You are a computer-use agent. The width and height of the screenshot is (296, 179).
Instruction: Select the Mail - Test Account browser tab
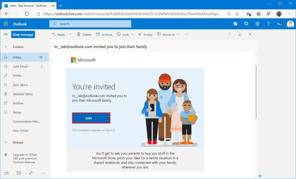[29, 5]
